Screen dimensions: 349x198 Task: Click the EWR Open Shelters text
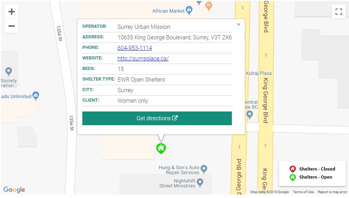tap(141, 79)
